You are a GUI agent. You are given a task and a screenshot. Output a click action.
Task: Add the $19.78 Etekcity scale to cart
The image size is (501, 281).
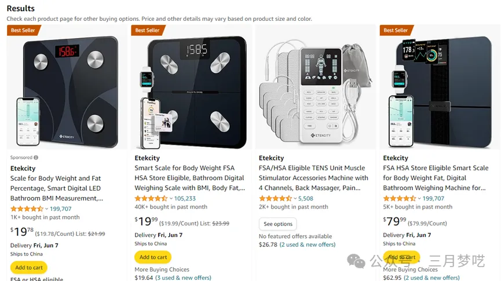28,268
